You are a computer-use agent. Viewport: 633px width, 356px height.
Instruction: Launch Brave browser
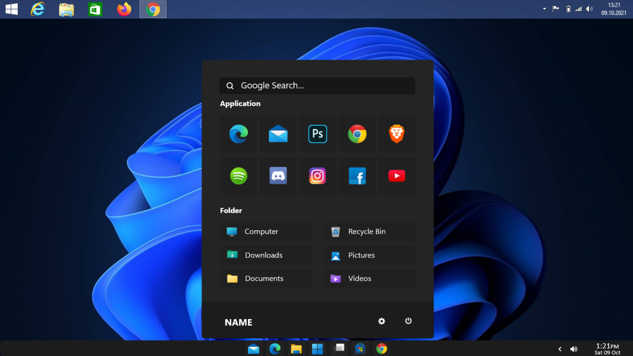(x=396, y=134)
